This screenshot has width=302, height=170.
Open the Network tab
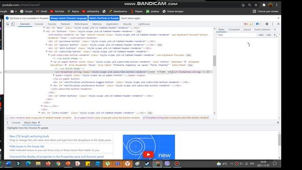(x=65, y=24)
